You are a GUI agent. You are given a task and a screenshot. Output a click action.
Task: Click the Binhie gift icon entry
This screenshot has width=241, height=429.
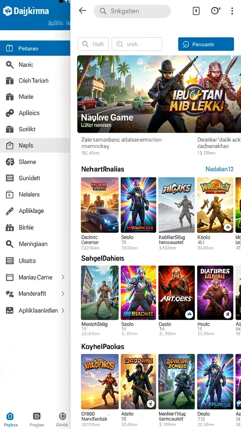(10, 227)
